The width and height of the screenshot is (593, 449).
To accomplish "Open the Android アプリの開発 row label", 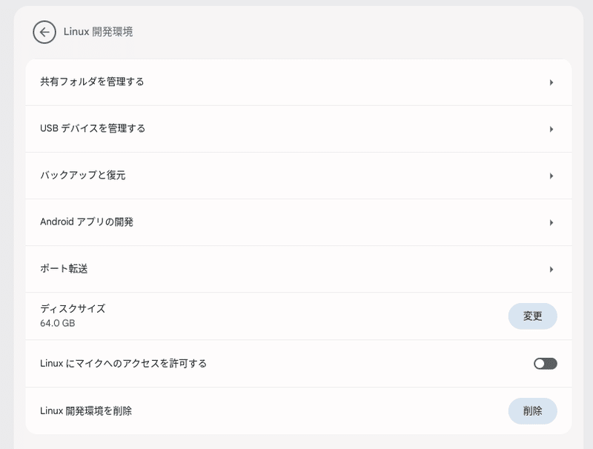I will pyautogui.click(x=87, y=222).
